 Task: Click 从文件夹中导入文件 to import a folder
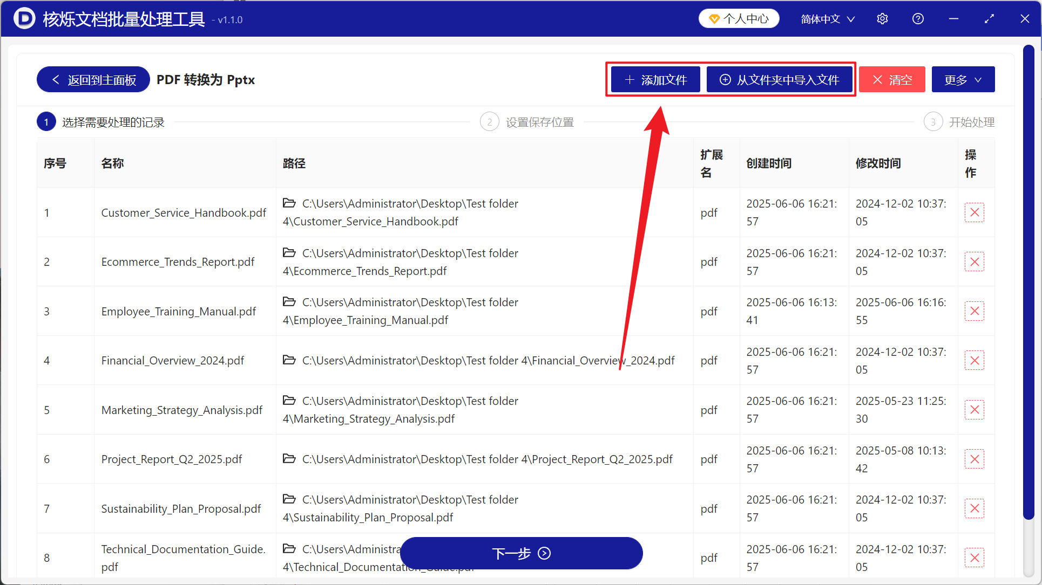[x=780, y=79]
